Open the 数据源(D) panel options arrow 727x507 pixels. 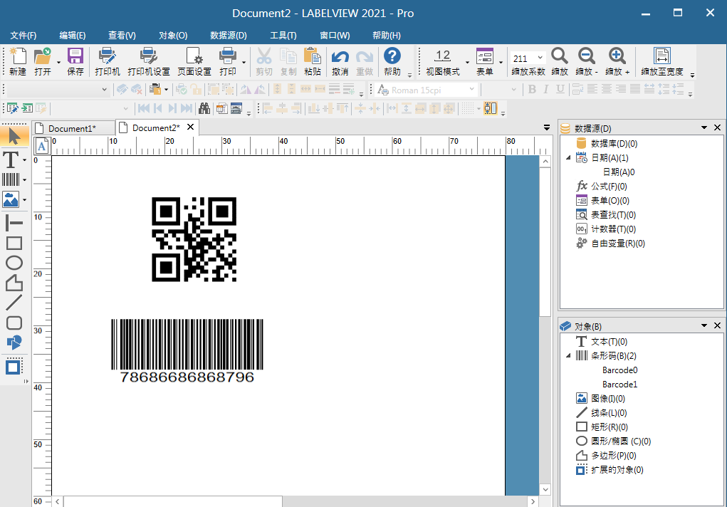[704, 127]
